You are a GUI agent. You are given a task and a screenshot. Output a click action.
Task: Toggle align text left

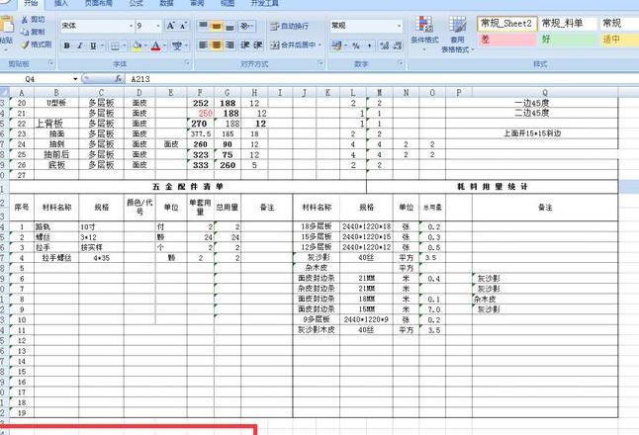tap(203, 44)
